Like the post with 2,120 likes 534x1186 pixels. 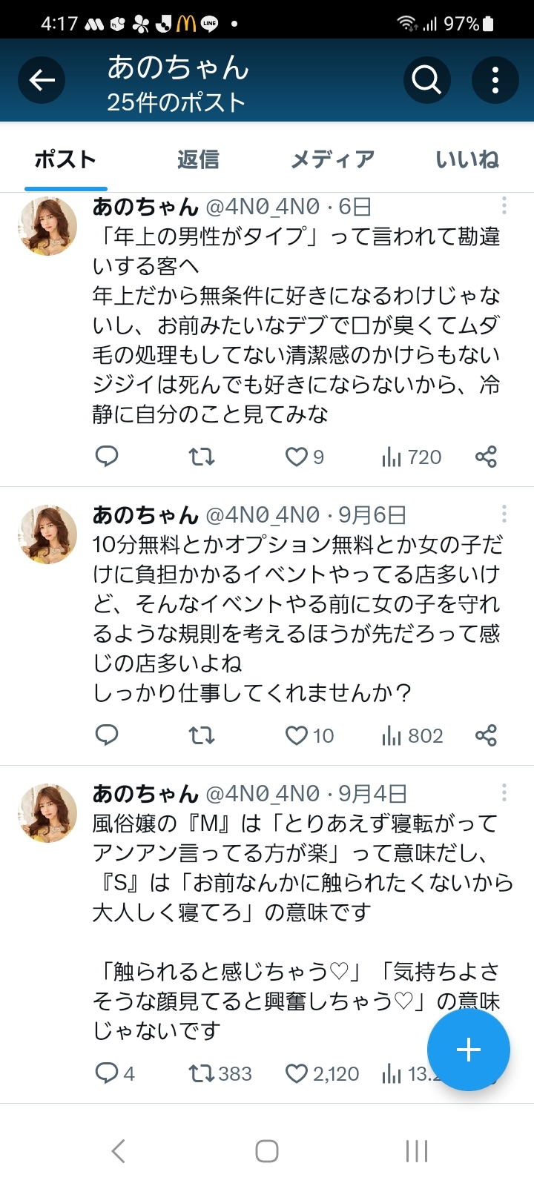tap(297, 1073)
